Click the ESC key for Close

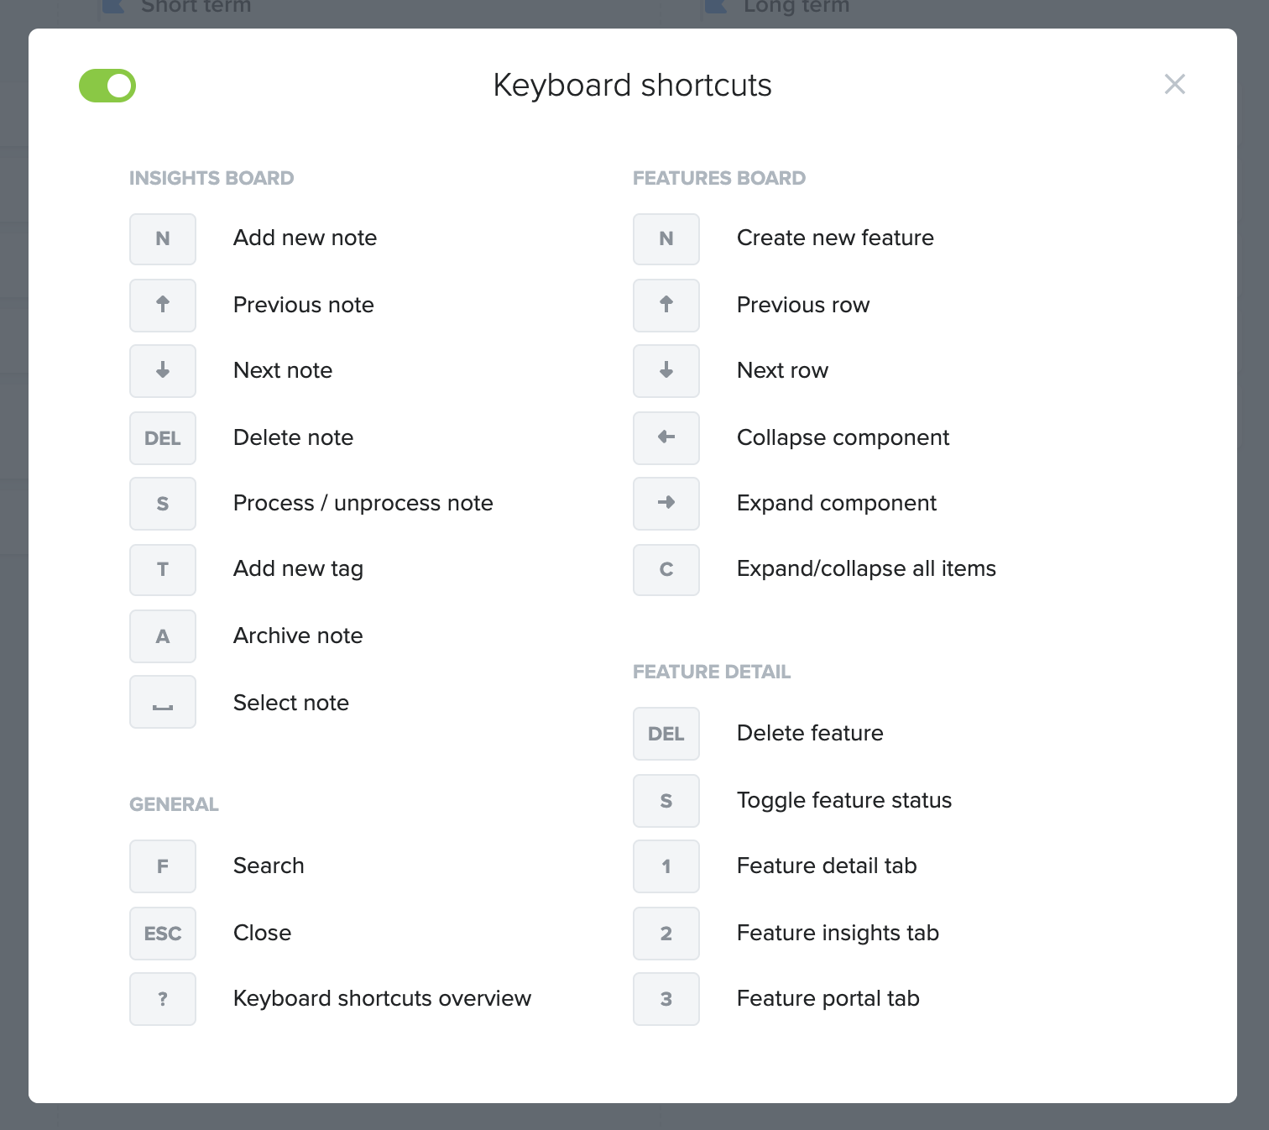pos(163,934)
